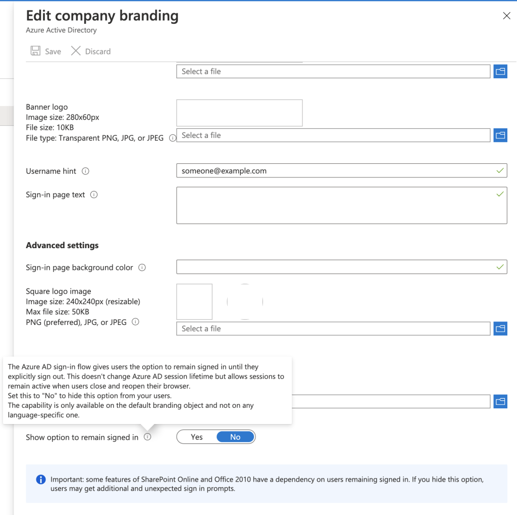Click info icon for Show option to remain signed in
517x515 pixels.
click(x=147, y=437)
